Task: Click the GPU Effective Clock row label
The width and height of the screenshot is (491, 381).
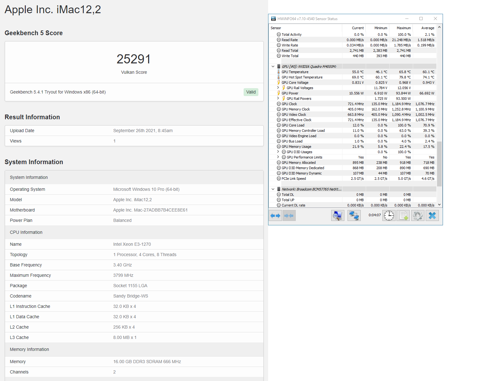Action: pos(296,120)
